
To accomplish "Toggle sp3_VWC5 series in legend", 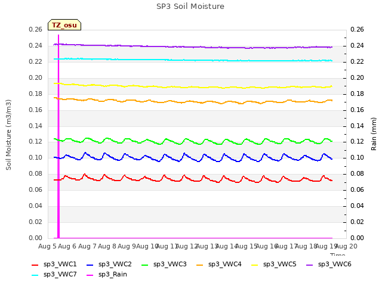I will [x=274, y=265].
